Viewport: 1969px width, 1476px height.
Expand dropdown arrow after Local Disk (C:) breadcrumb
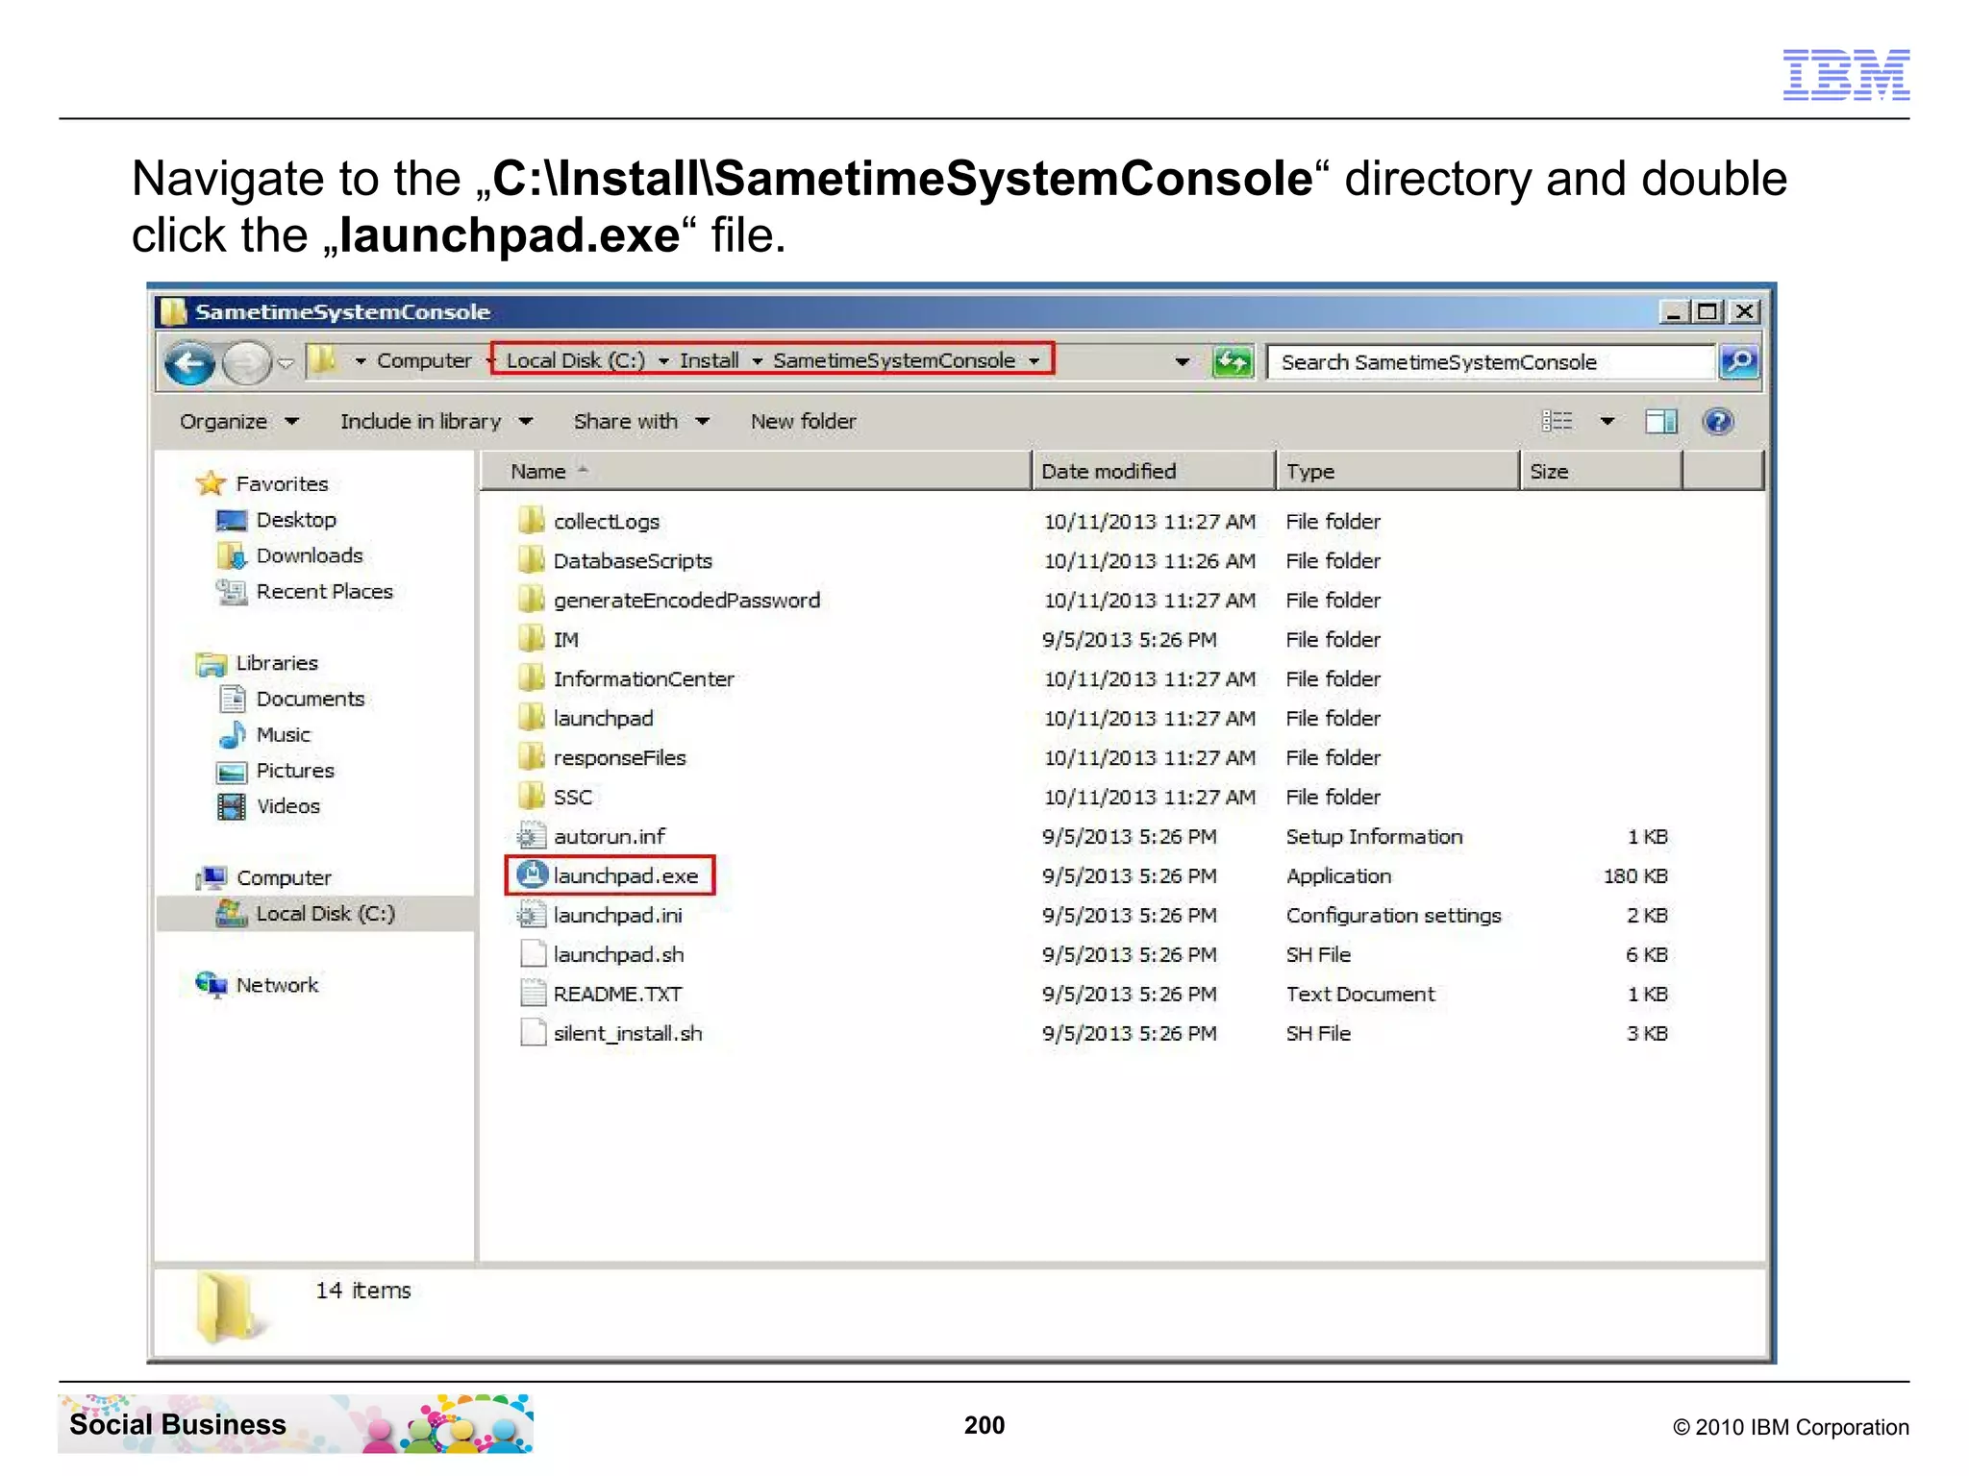tap(663, 361)
